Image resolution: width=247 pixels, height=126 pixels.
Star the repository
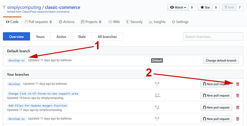pos(205,7)
